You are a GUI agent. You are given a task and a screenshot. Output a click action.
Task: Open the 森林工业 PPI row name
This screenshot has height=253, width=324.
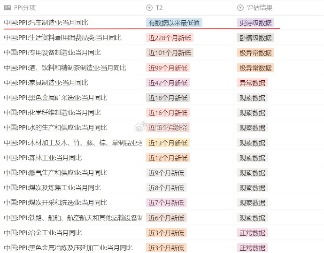43,158
